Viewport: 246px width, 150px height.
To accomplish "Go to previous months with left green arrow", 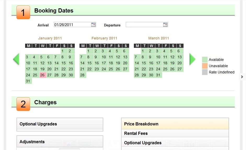I will click(16, 59).
